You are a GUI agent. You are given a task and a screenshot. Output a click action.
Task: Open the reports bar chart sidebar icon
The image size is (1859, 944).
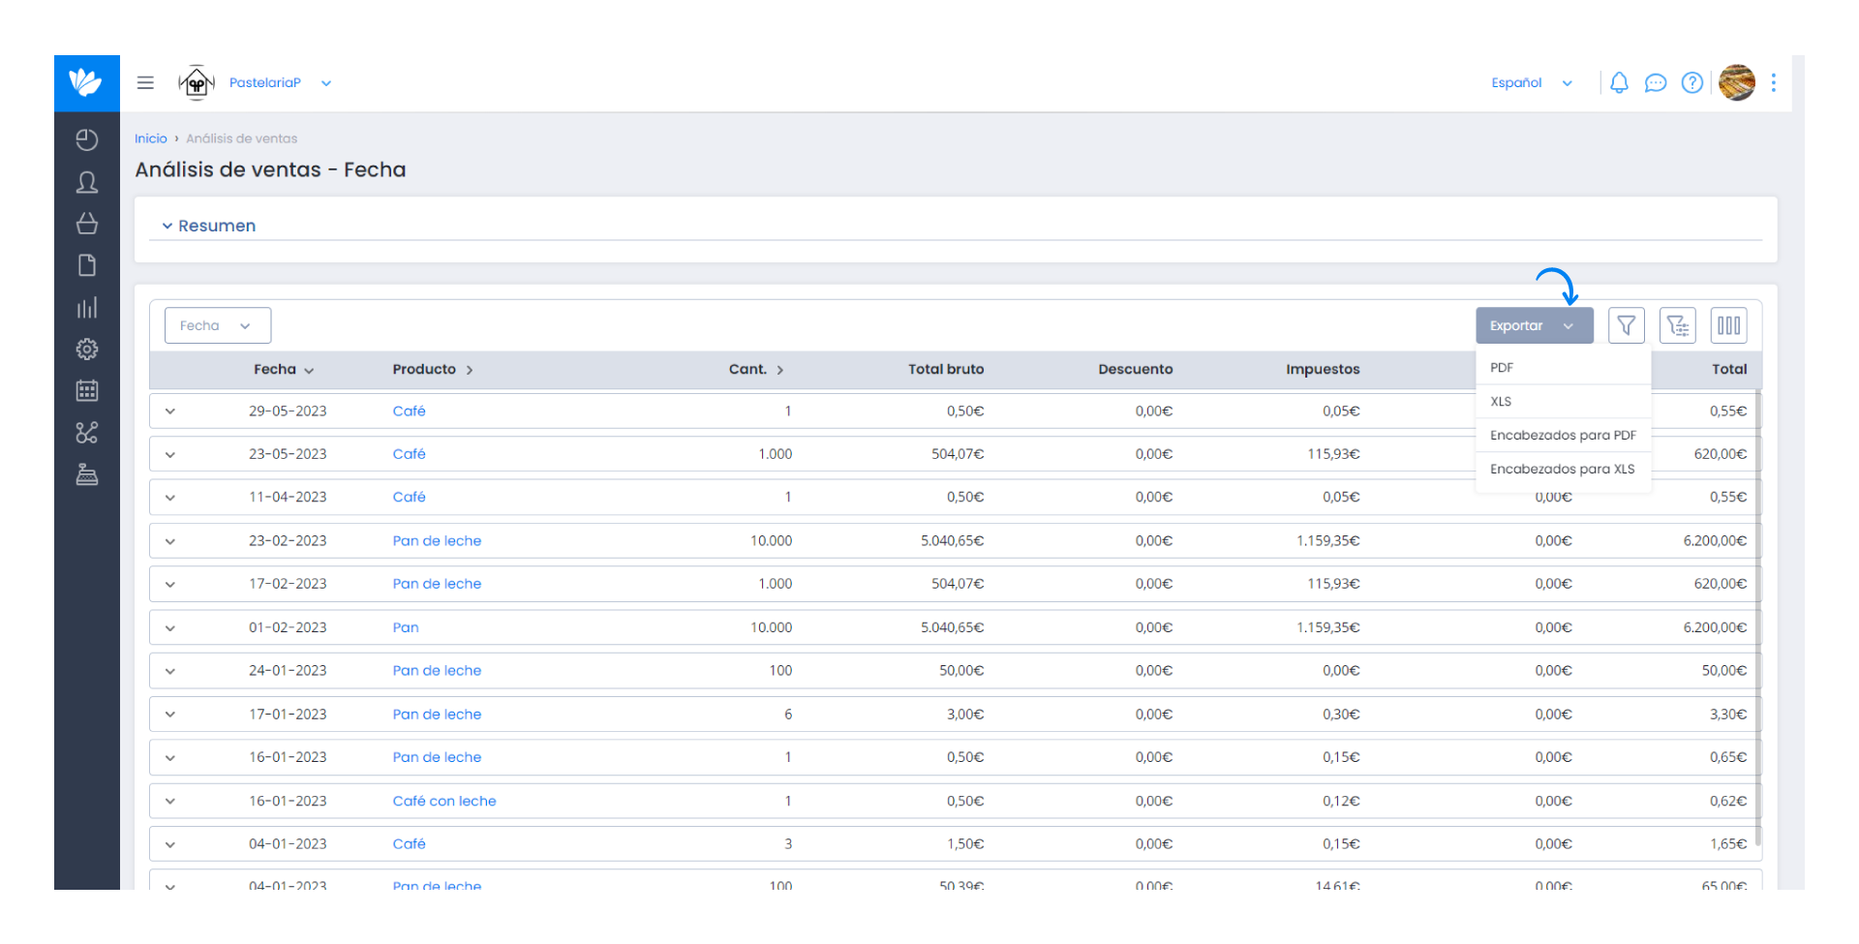pos(86,308)
